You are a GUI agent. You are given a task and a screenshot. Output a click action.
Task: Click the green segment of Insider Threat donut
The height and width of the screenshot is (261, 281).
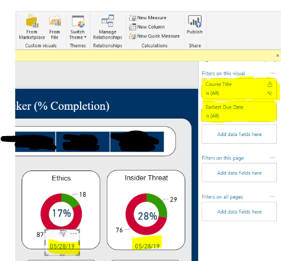159,203
